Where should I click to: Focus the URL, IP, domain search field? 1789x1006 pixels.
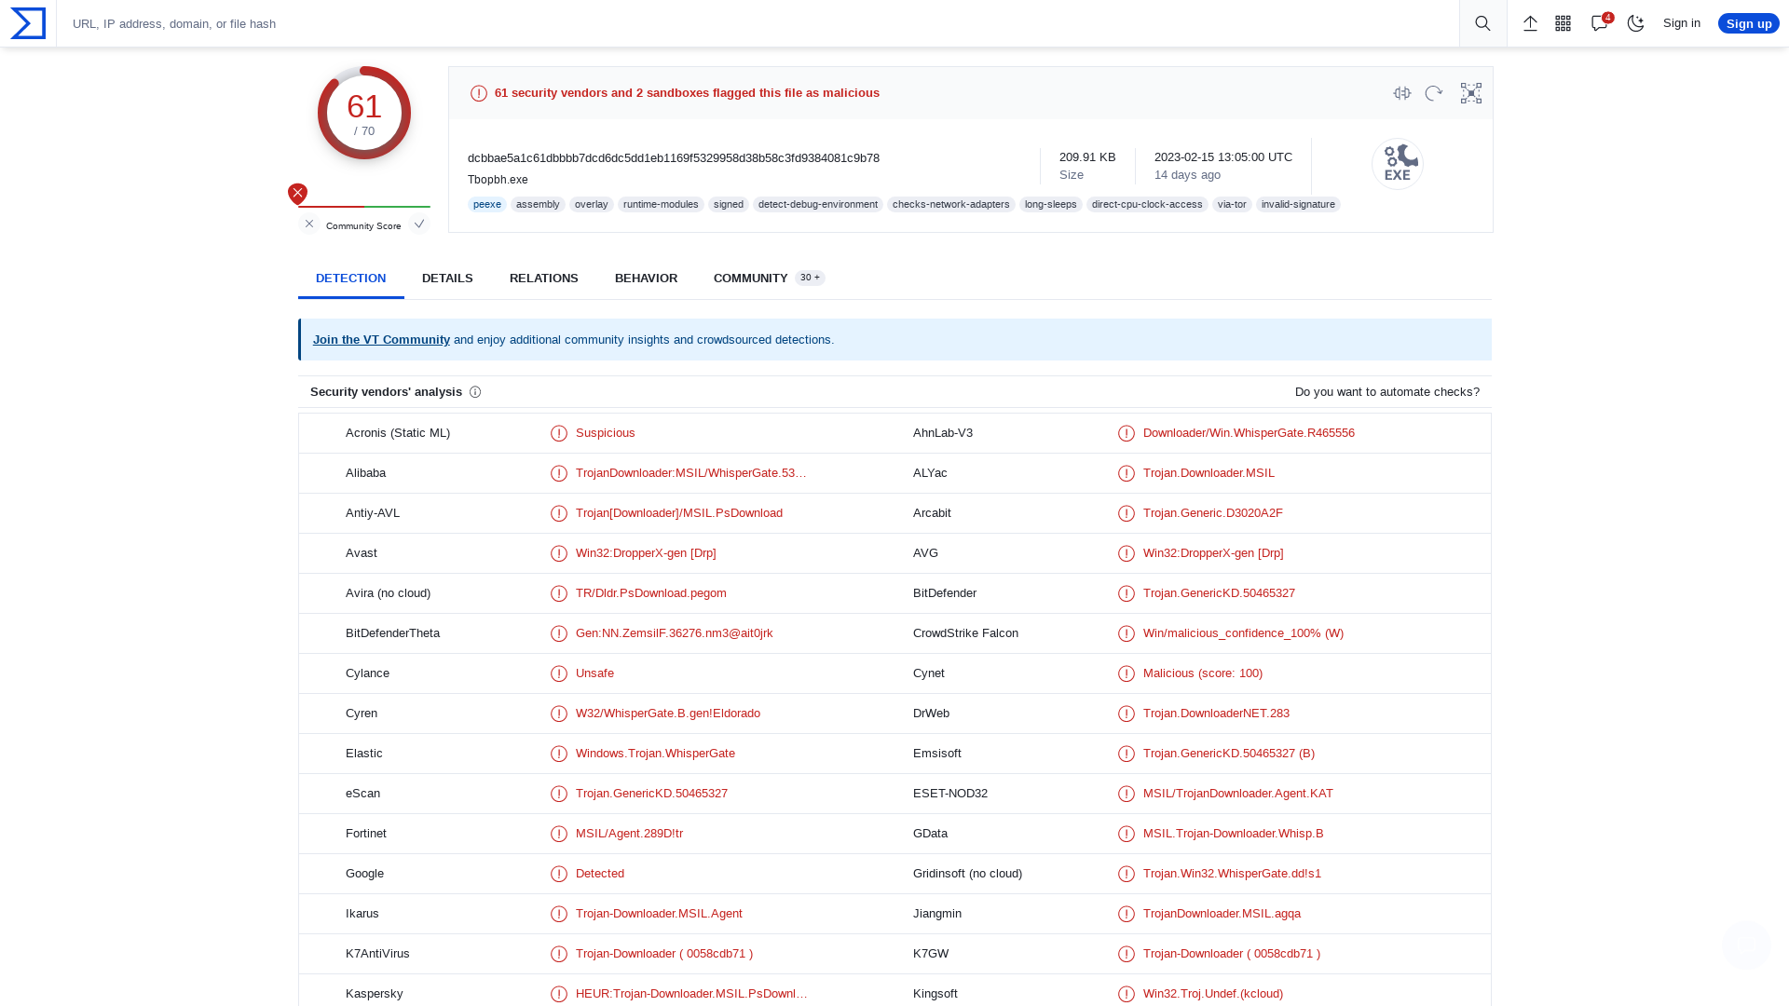758,23
